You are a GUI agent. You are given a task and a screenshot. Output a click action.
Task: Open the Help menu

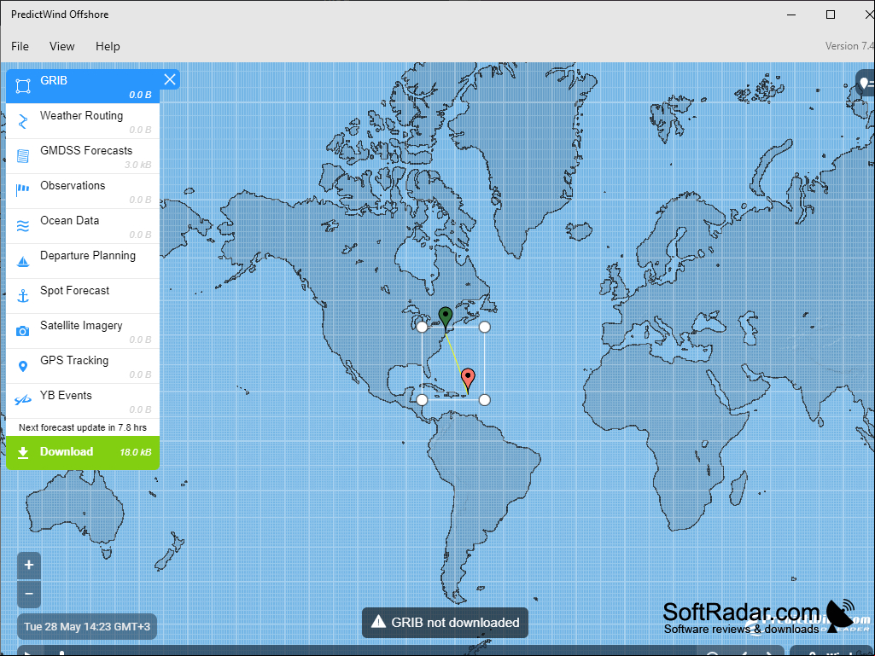pos(108,46)
